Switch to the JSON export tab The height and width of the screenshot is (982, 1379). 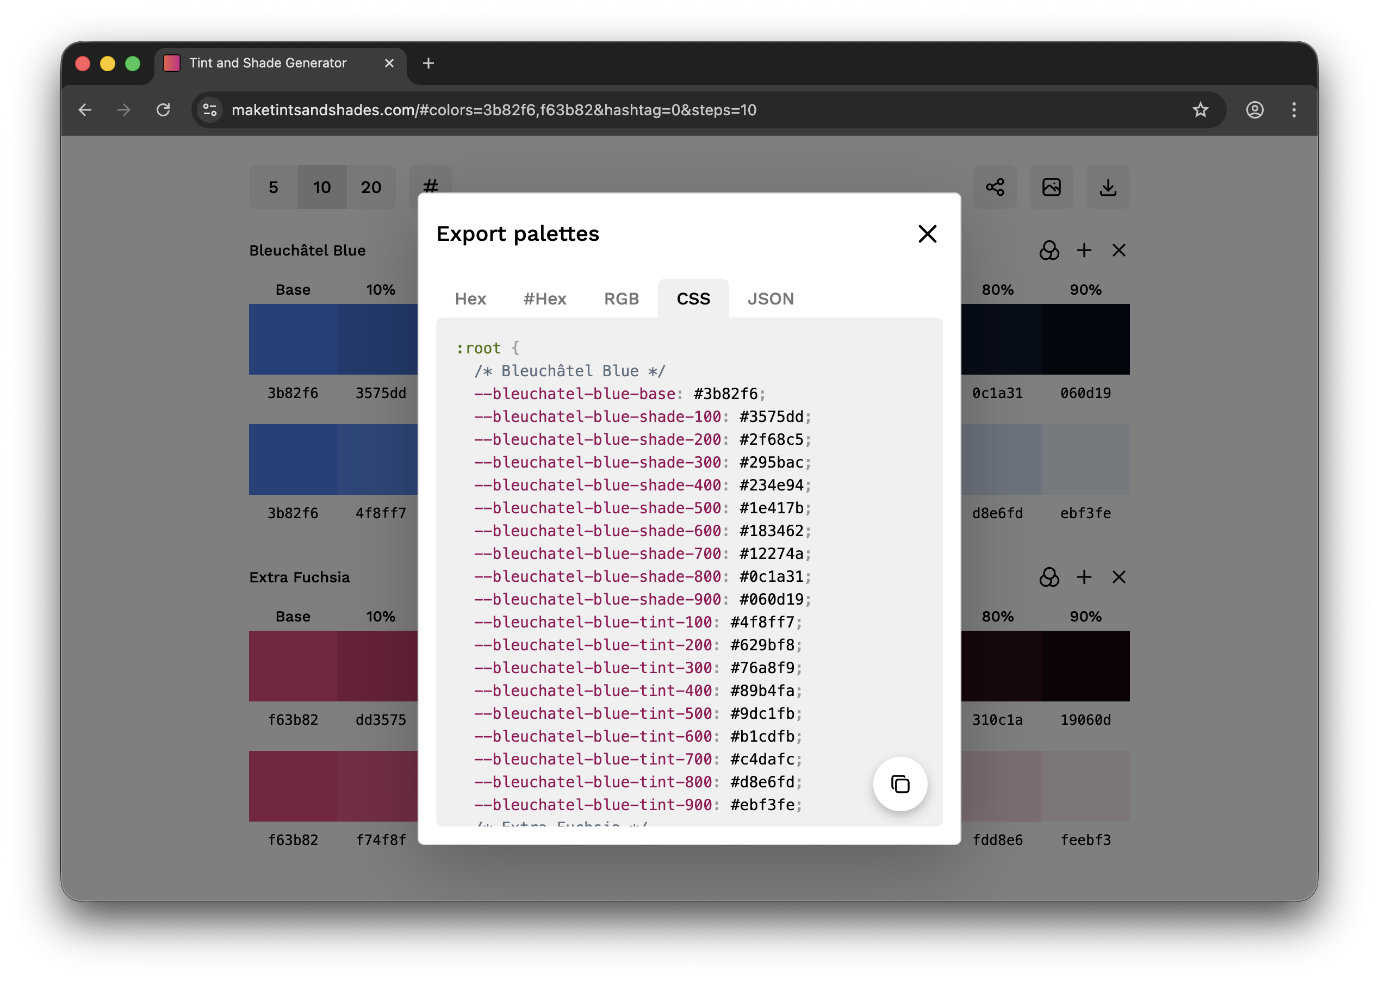tap(771, 298)
